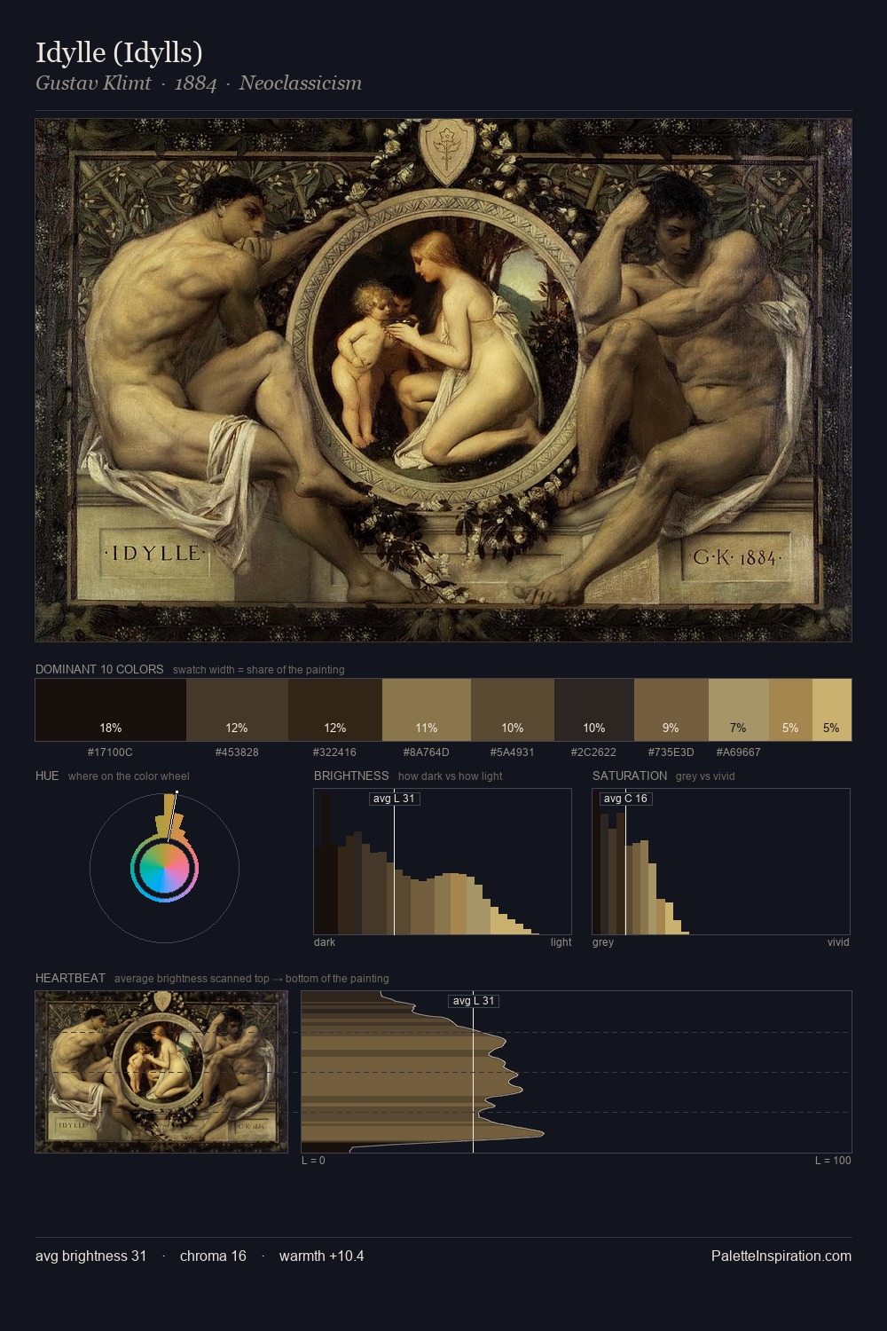Click "swatch width = share of the painting" caption
Screen dimensions: 887x1331
click(259, 670)
